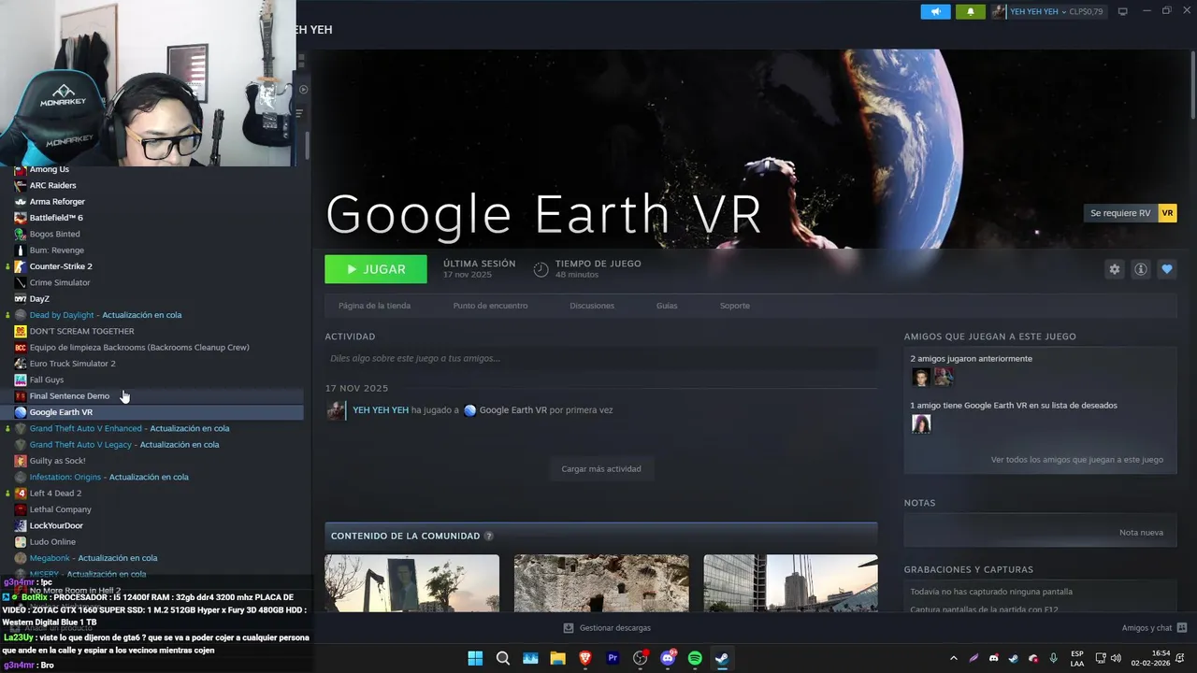Open Spotify from taskbar

coord(695,658)
